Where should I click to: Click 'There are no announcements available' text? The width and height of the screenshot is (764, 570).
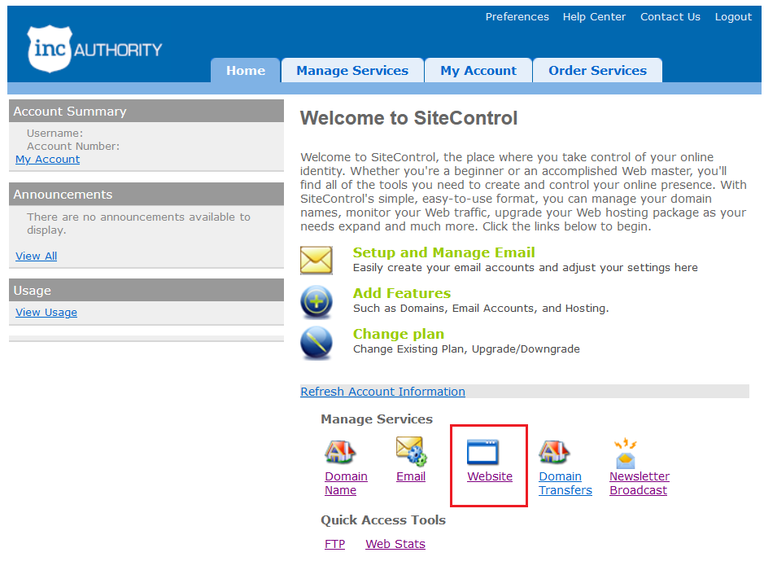coord(138,223)
